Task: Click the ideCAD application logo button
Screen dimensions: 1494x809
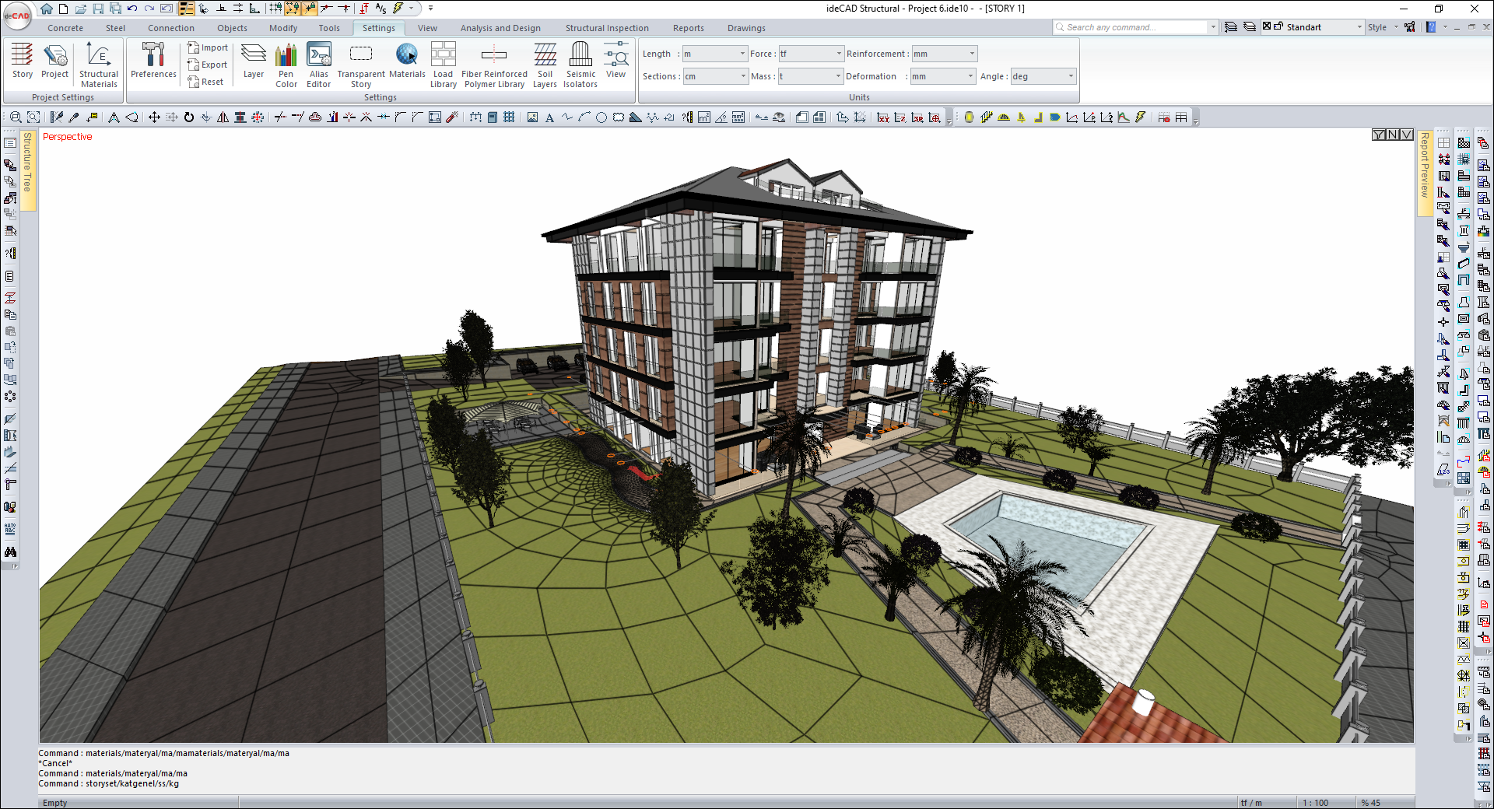Action: pos(18,16)
